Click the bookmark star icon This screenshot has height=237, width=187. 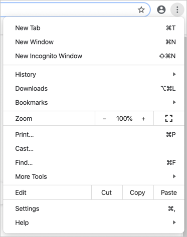141,10
